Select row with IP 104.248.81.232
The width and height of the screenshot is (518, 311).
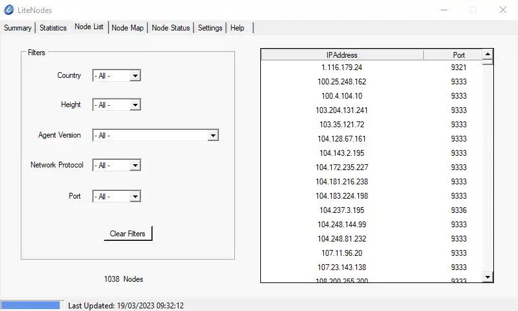[x=372, y=239]
